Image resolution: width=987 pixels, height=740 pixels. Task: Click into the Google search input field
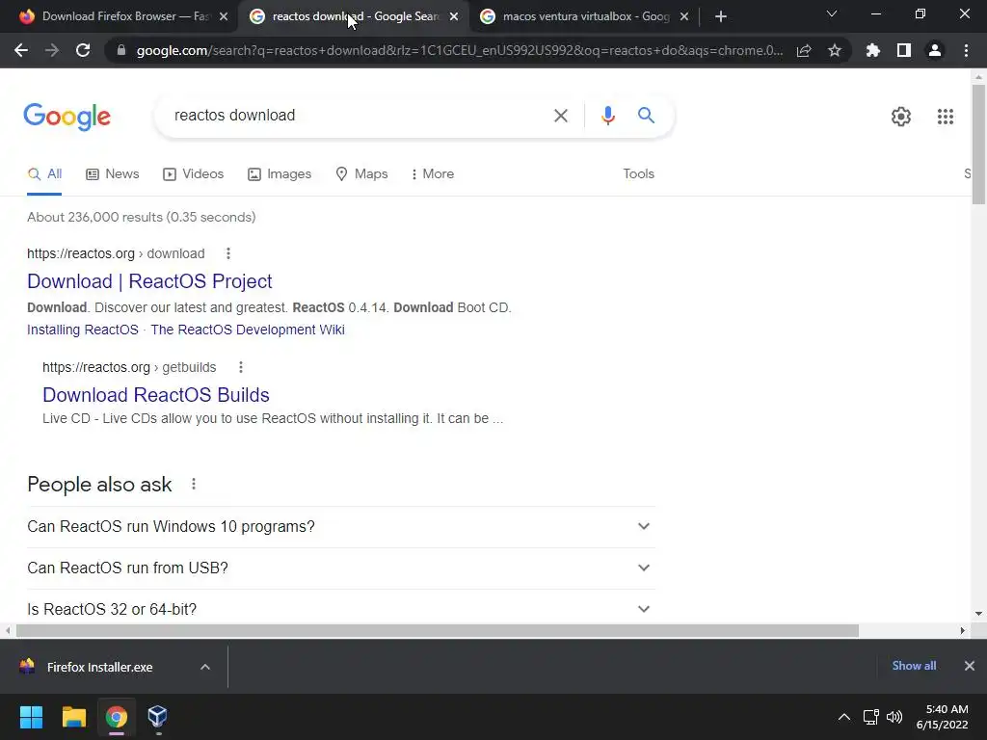click(359, 116)
